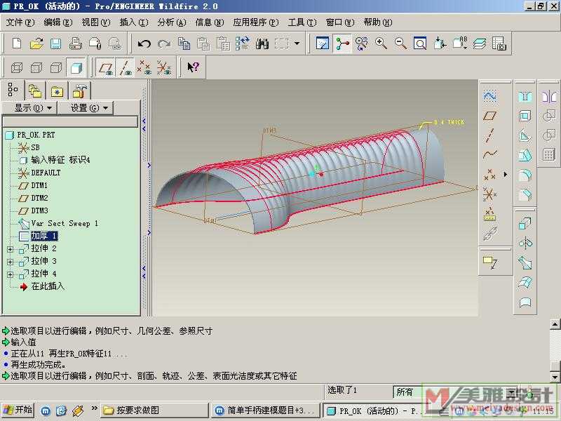Expand the 拉伸 2 tree node
Viewport: 561px width, 421px height.
pos(10,249)
